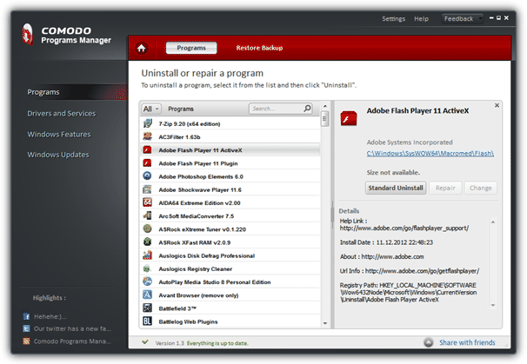Open 'Comodo Programs Mana...' highlight
527x364 pixels.
(72, 341)
